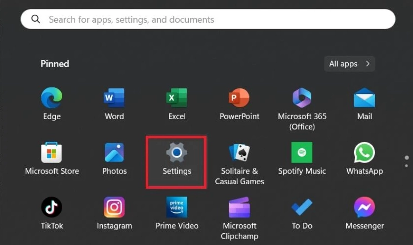Open the Photos app
The image size is (413, 245).
(114, 153)
